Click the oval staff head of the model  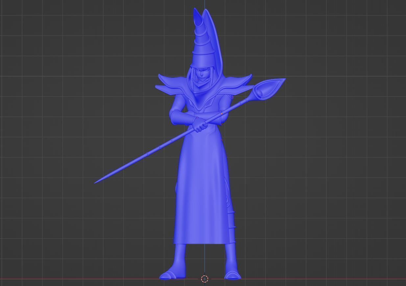[x=268, y=89]
